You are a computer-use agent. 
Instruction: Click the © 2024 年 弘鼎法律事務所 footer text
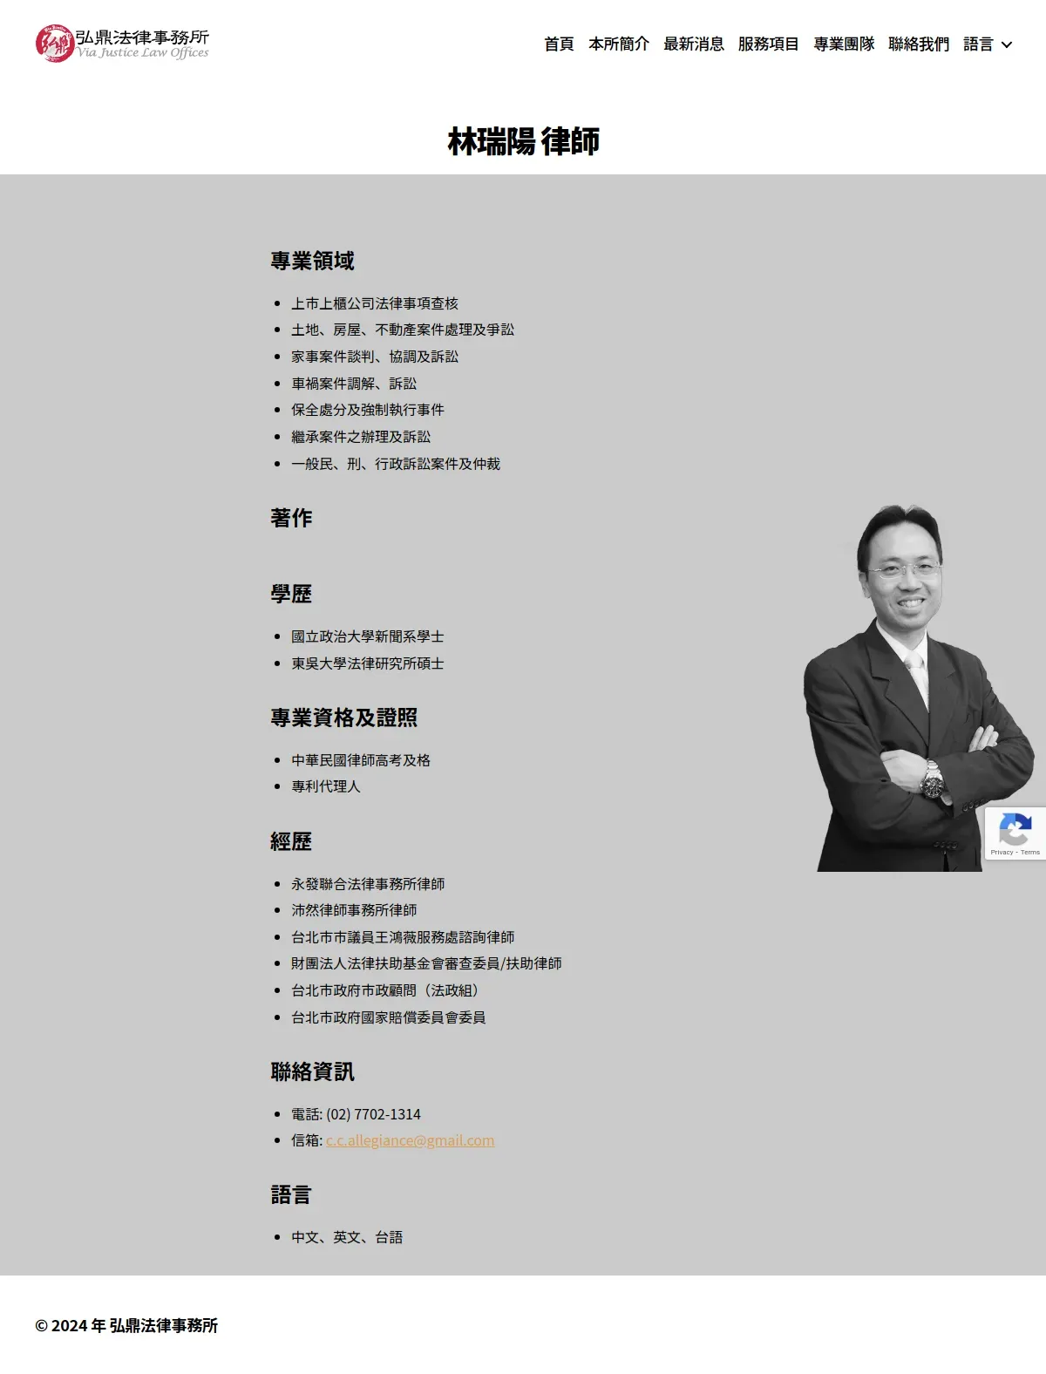click(x=126, y=1325)
